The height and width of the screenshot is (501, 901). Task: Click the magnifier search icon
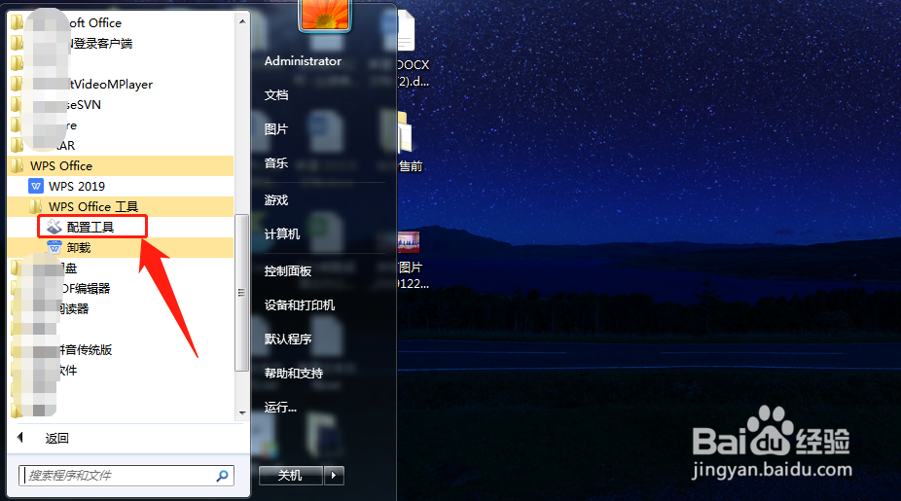click(x=223, y=476)
